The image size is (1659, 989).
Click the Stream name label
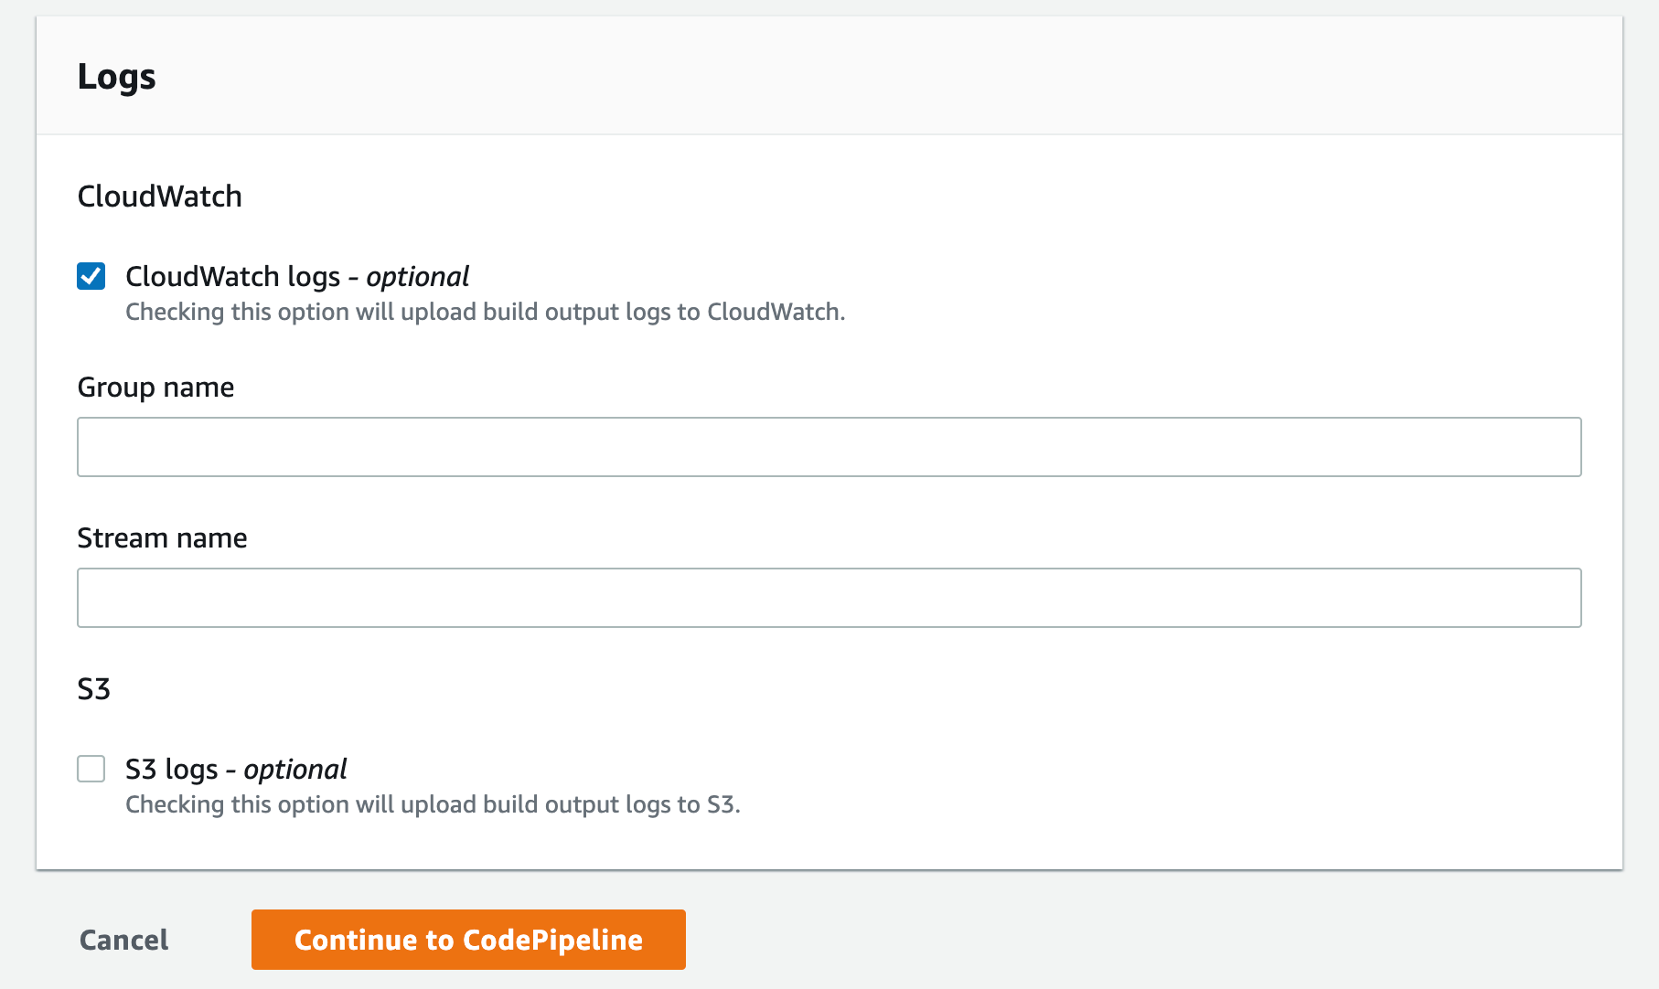[x=162, y=537]
